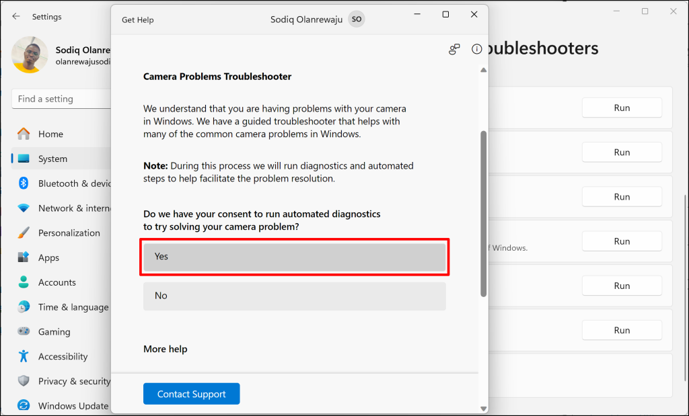Click the Apps icon in sidebar
The image size is (689, 416).
coord(24,257)
